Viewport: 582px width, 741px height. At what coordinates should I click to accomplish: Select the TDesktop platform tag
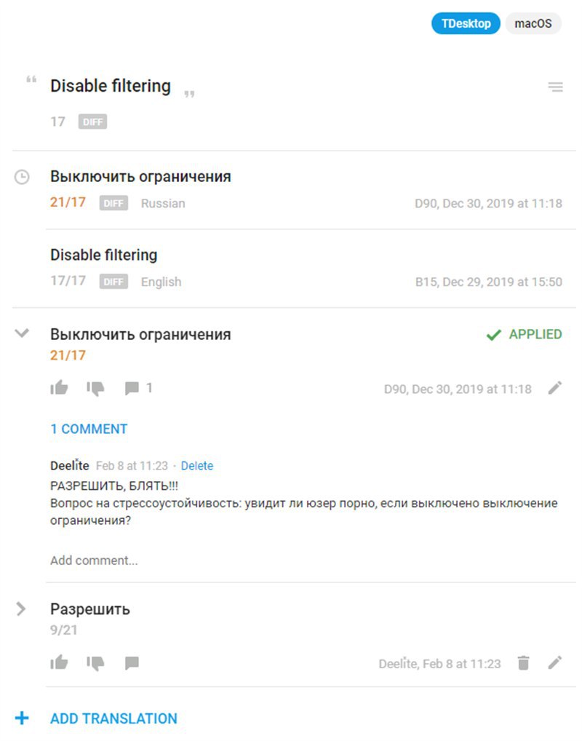click(x=466, y=23)
